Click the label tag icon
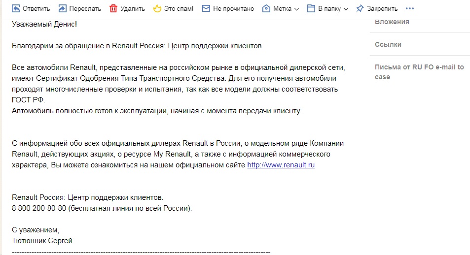The width and height of the screenshot is (470, 255). tap(266, 8)
